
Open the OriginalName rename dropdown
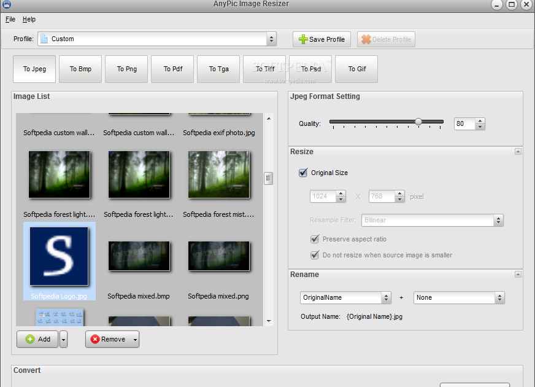(345, 297)
